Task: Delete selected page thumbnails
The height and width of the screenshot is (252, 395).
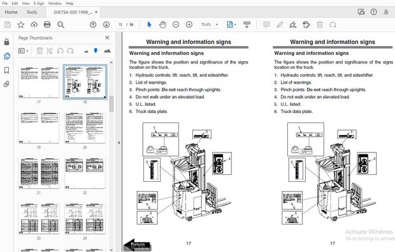Action: click(39, 51)
